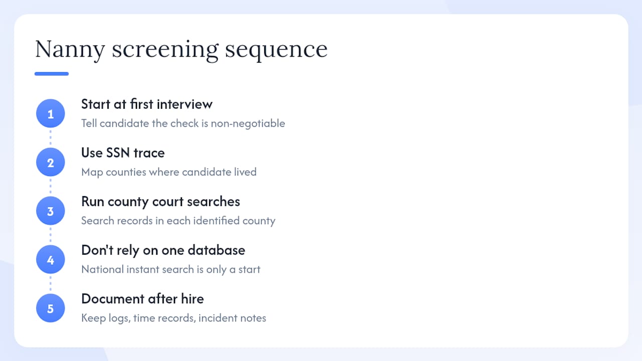The image size is (642, 361).
Task: Click the blue underline bar below title
Action: 52,74
